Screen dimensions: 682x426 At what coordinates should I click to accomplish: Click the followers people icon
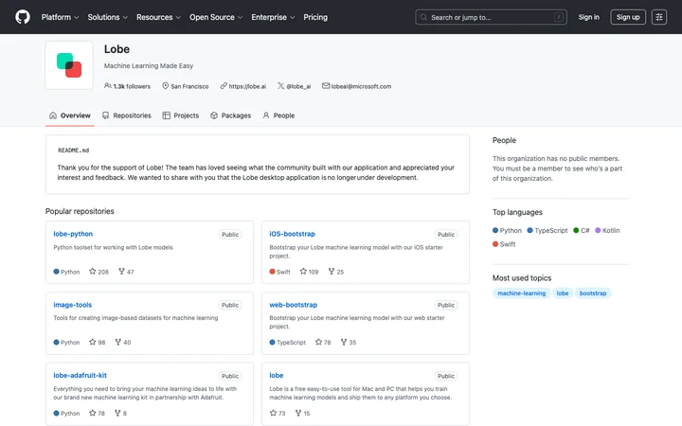(107, 86)
